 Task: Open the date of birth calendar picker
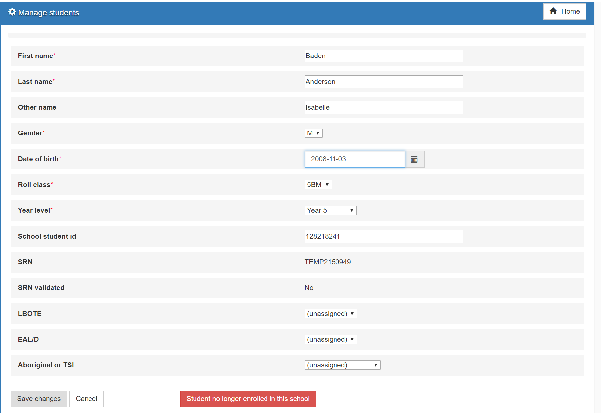click(414, 159)
